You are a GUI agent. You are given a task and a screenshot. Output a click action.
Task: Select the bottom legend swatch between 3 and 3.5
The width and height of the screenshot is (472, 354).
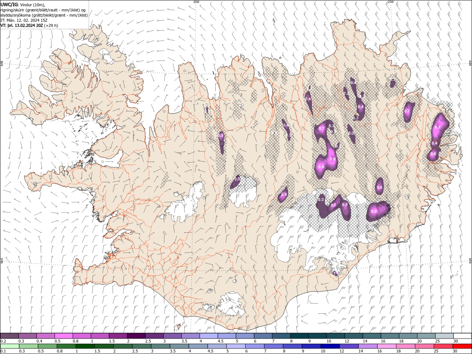(160, 346)
